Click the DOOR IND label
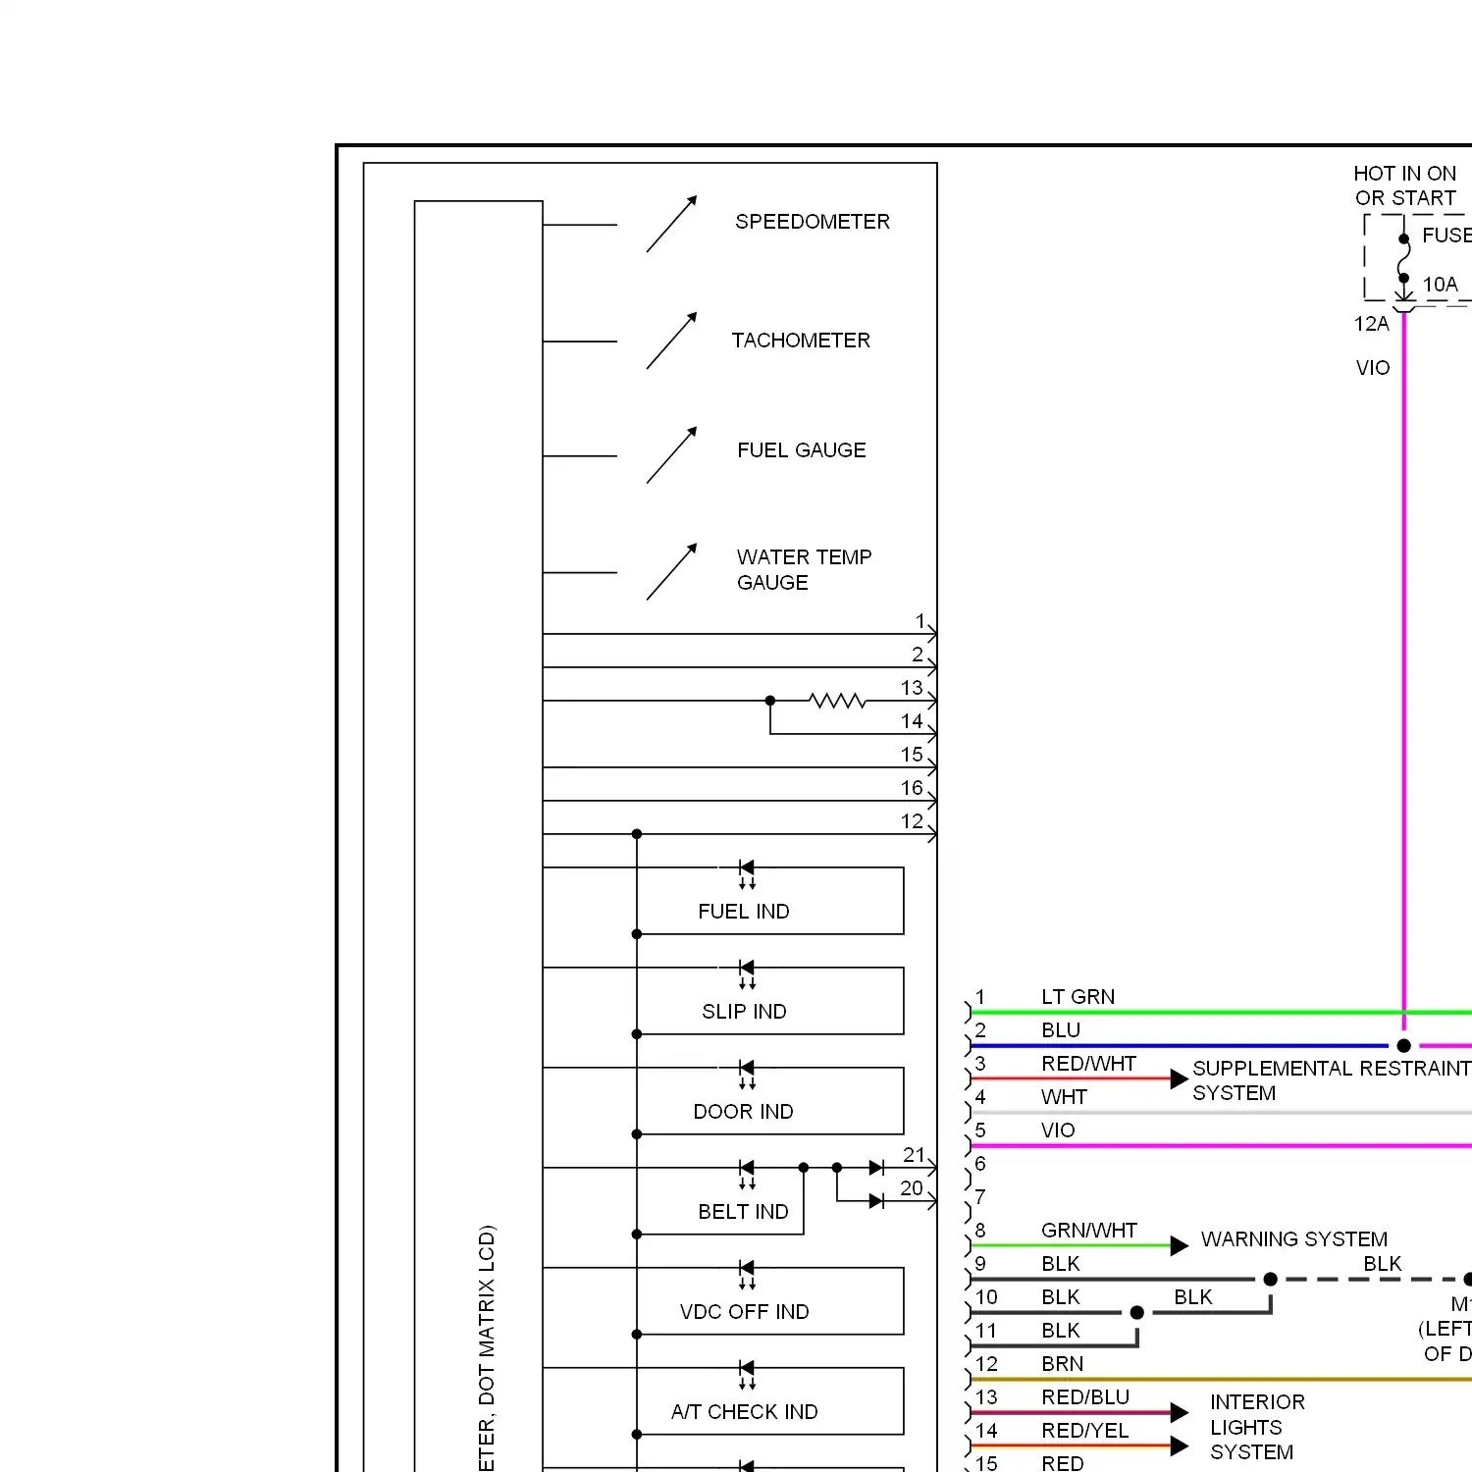The width and height of the screenshot is (1472, 1472). (744, 1112)
